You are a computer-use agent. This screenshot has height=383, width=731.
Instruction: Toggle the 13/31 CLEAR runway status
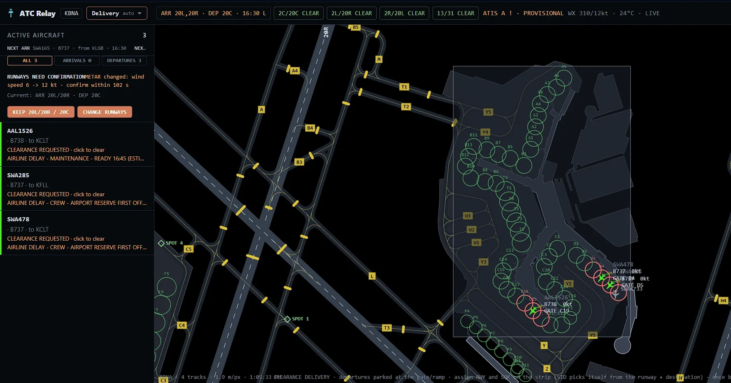(456, 13)
